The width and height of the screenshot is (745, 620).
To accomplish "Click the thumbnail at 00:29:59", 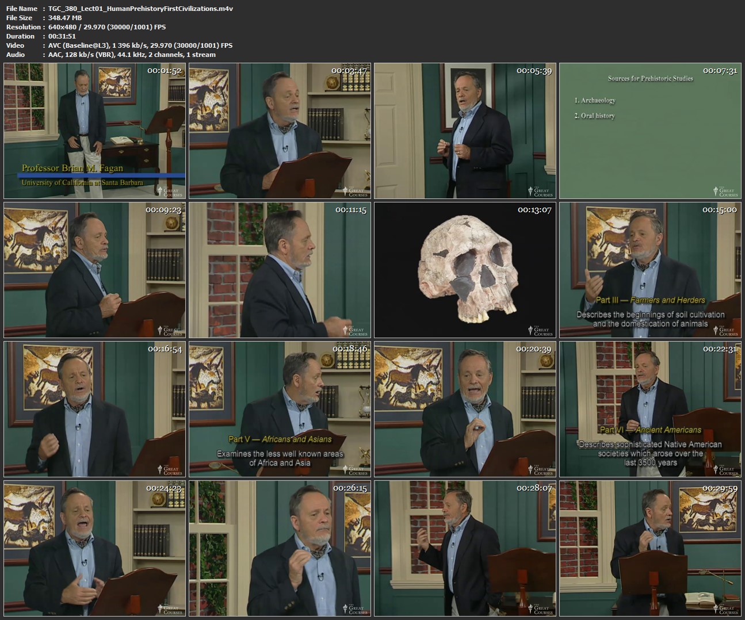I will 650,548.
